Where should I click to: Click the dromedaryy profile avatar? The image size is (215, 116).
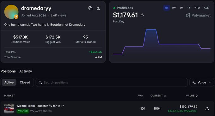tap(11, 12)
